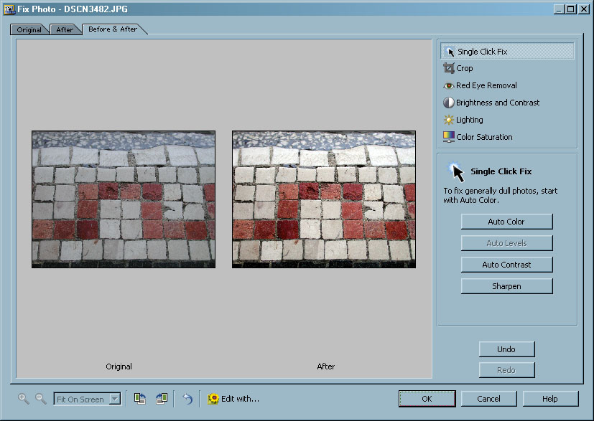Open the Fit On Screen zoom dropdown
Screen dimensions: 594x421
click(114, 399)
